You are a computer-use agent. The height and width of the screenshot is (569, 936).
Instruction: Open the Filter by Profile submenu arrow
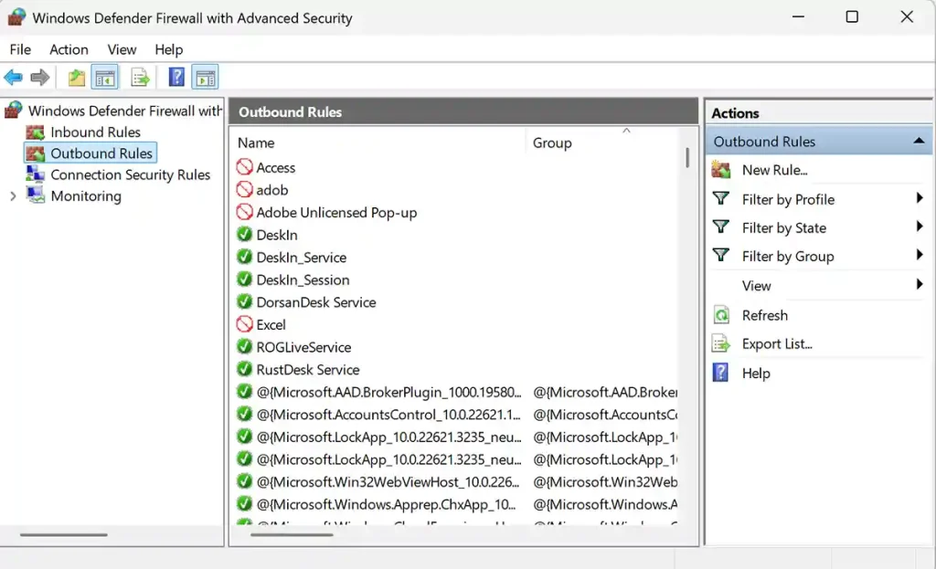[920, 198]
